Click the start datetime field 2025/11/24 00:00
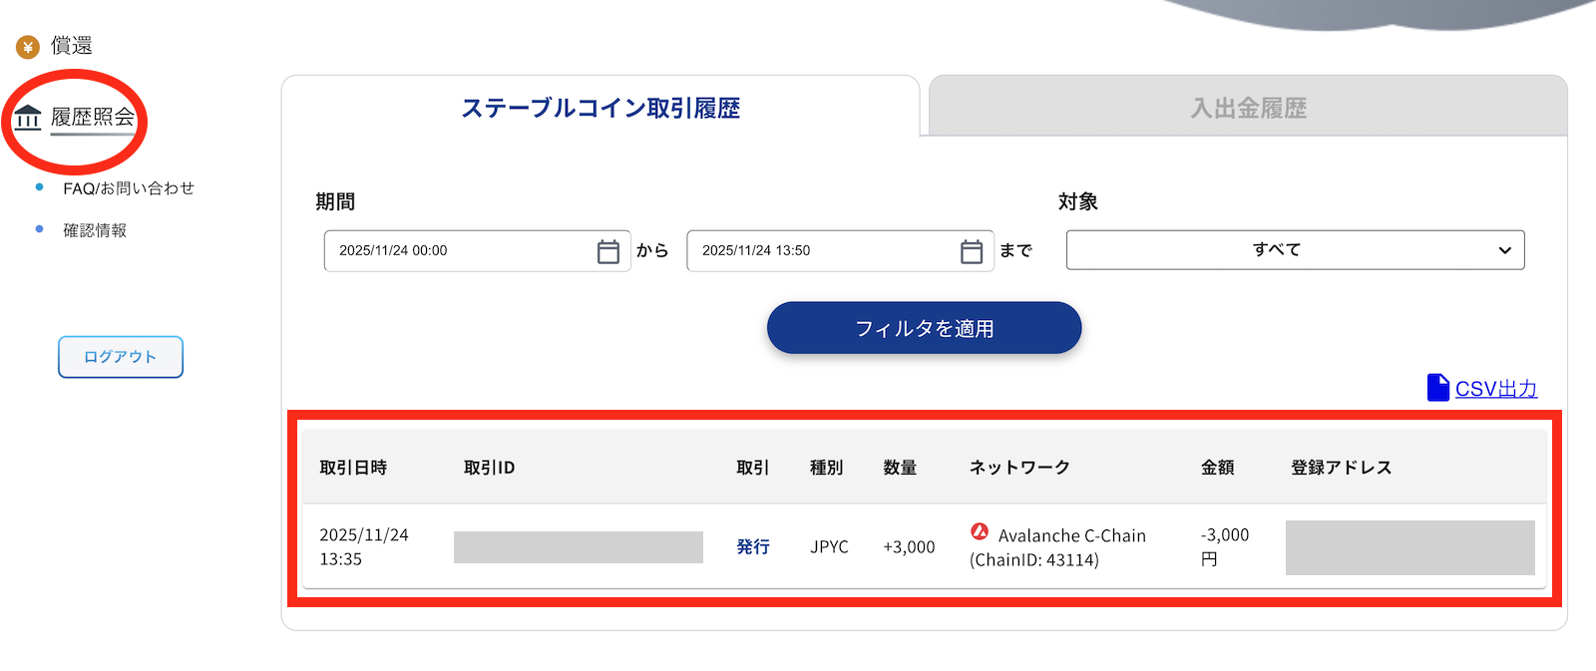Image resolution: width=1596 pixels, height=671 pixels. point(459,251)
